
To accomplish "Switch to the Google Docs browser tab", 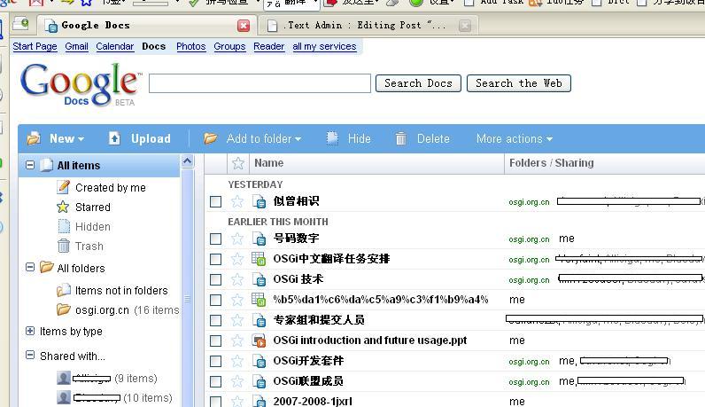I will coord(146,25).
